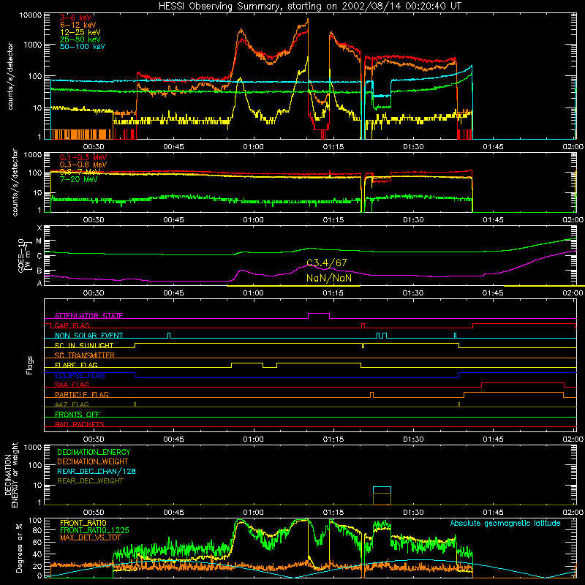Select the 7-20 MeV legend entry
This screenshot has height=585, width=585.
click(79, 179)
